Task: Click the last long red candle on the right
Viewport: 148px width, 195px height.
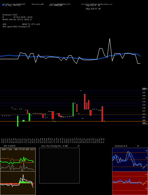Action: [x=102, y=114]
